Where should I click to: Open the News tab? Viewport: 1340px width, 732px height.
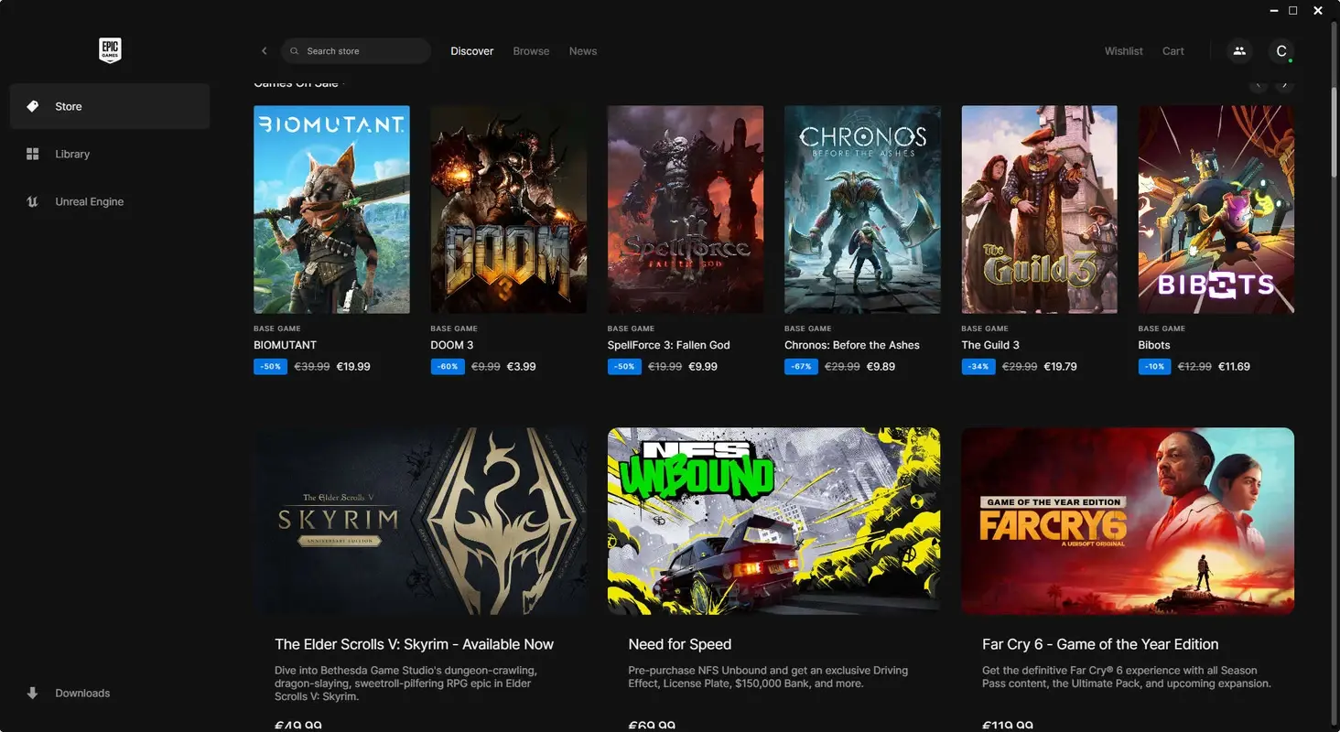582,50
